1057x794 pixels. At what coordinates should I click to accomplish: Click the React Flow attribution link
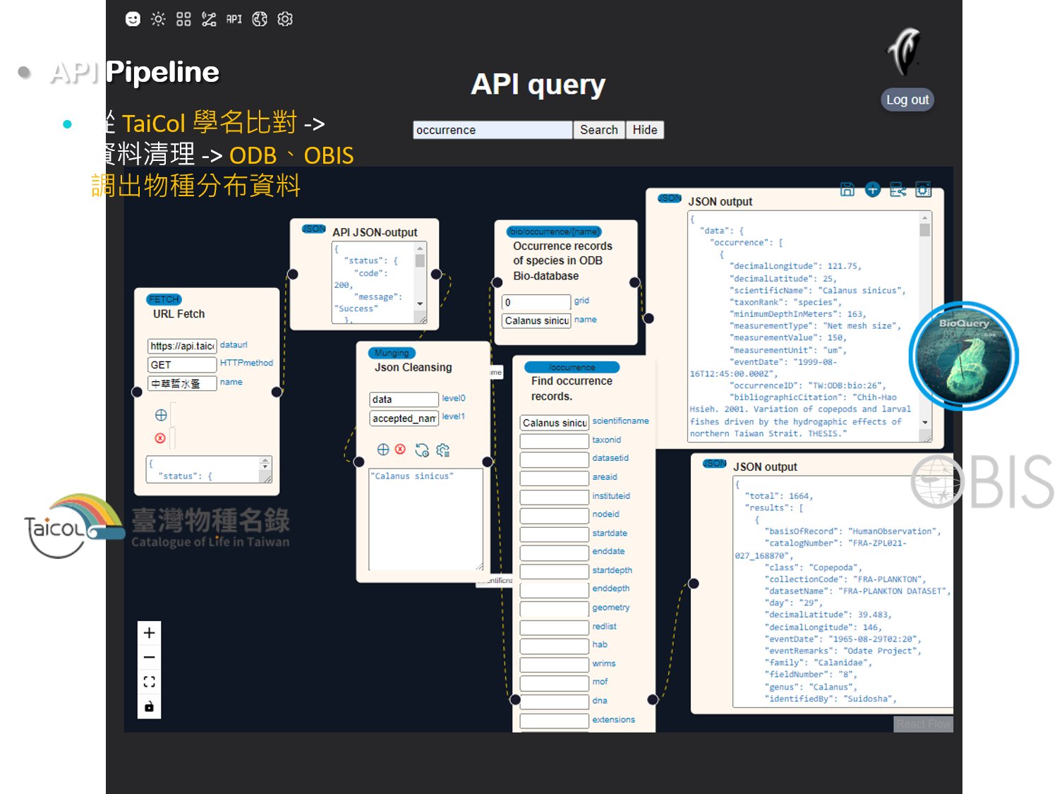click(924, 724)
